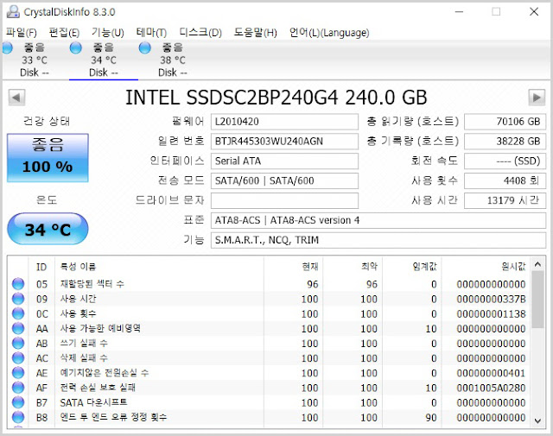Click the 속성 이름 column header
The image size is (553, 436).
159,267
